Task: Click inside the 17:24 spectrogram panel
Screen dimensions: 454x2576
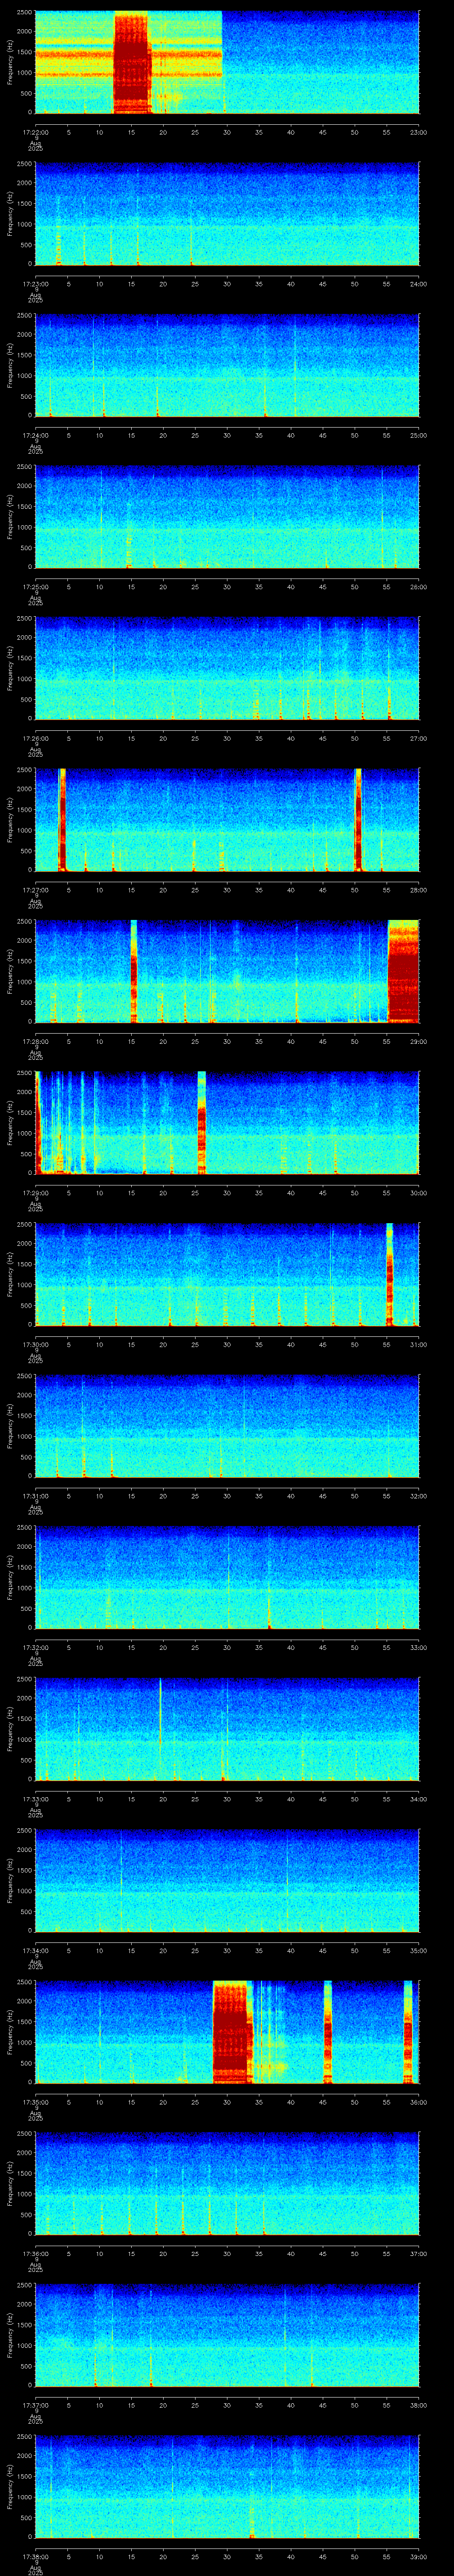Action: 227,365
